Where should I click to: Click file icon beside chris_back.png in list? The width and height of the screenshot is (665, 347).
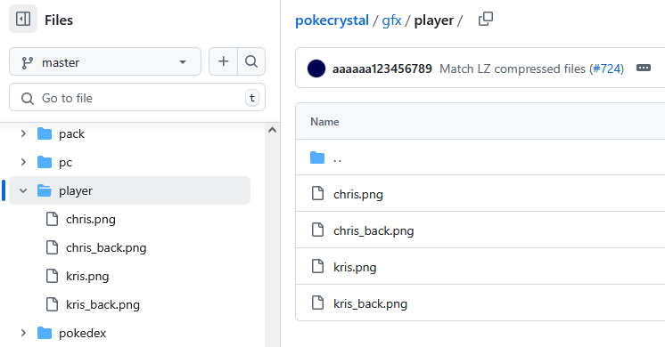317,230
